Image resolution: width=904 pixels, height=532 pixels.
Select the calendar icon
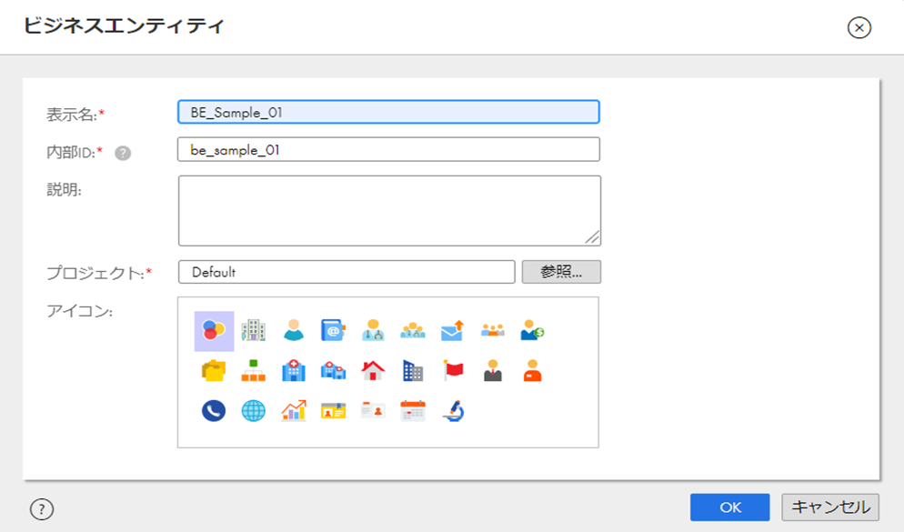(x=413, y=411)
